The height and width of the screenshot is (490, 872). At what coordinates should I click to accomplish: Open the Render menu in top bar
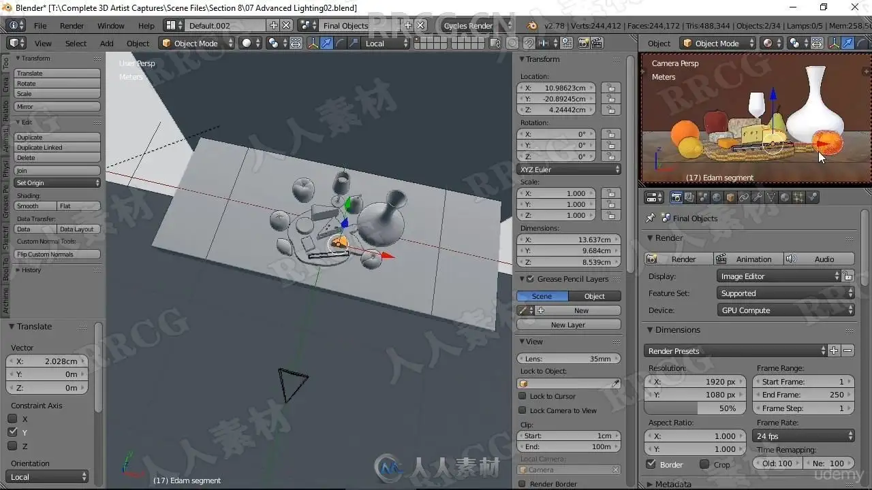tap(72, 25)
